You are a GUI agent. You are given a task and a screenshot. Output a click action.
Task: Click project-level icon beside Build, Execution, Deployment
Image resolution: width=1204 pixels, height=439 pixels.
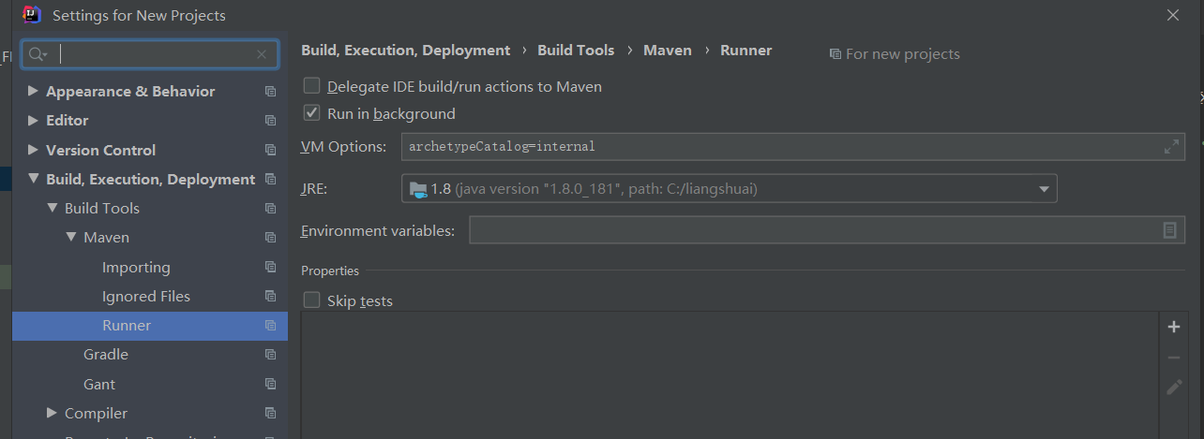pos(270,180)
